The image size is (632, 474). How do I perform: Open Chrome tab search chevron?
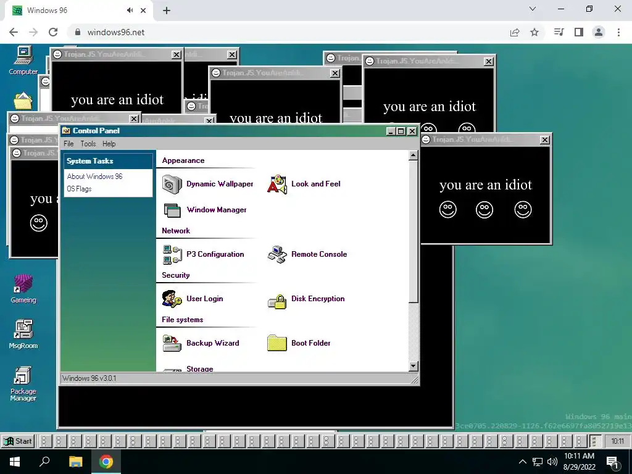pyautogui.click(x=533, y=9)
